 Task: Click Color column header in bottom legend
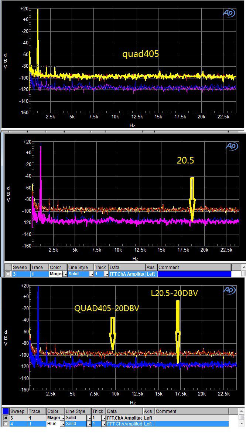(x=56, y=411)
